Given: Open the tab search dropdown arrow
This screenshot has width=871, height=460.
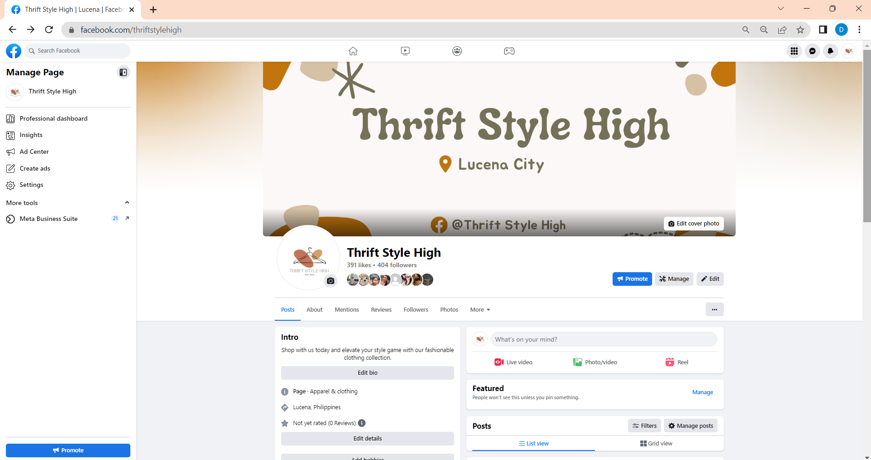Looking at the screenshot, I should pos(781,9).
